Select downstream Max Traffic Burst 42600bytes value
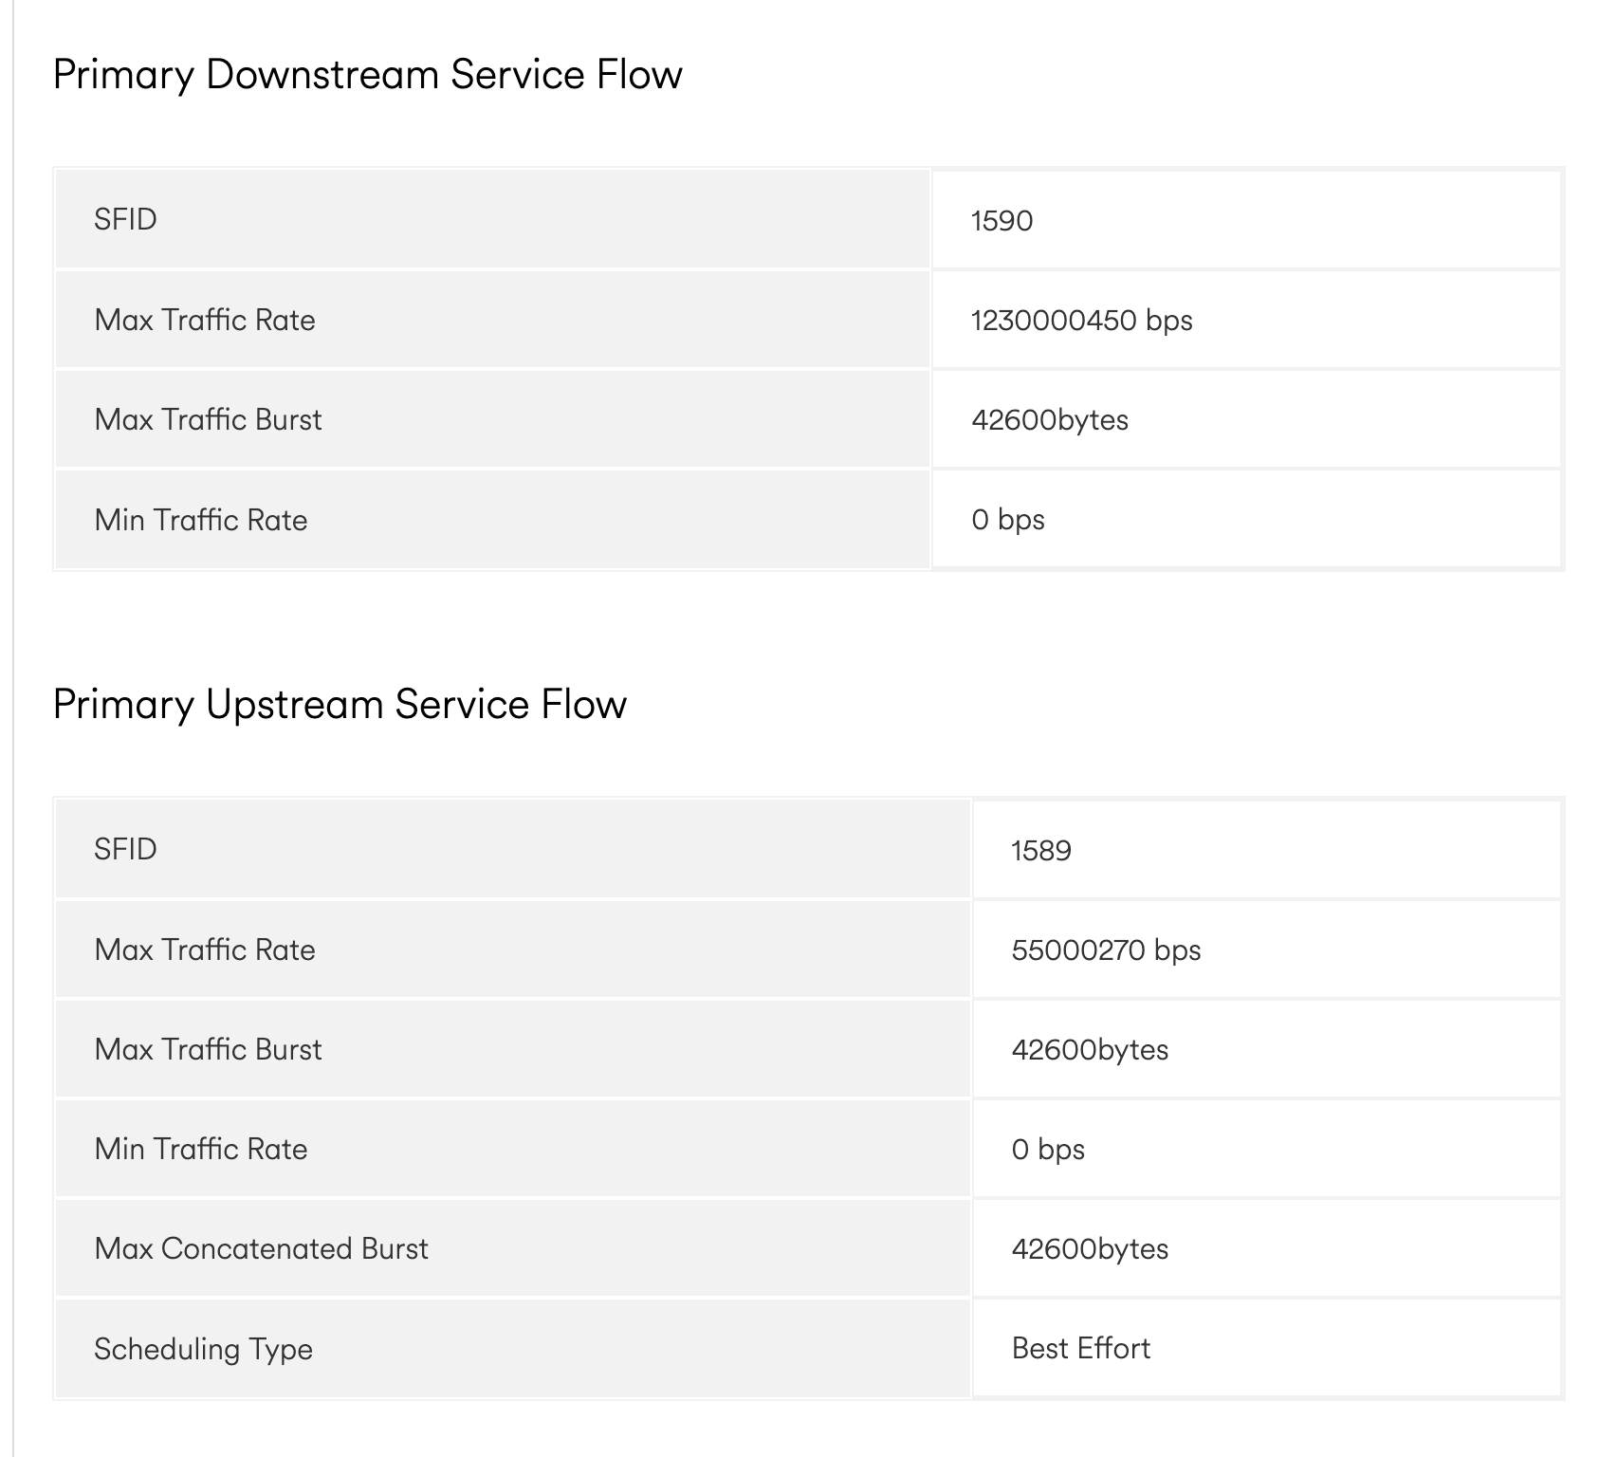The width and height of the screenshot is (1599, 1457). [x=1049, y=420]
